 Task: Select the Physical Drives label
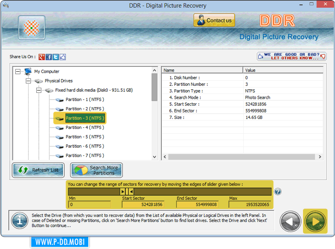click(x=58, y=81)
